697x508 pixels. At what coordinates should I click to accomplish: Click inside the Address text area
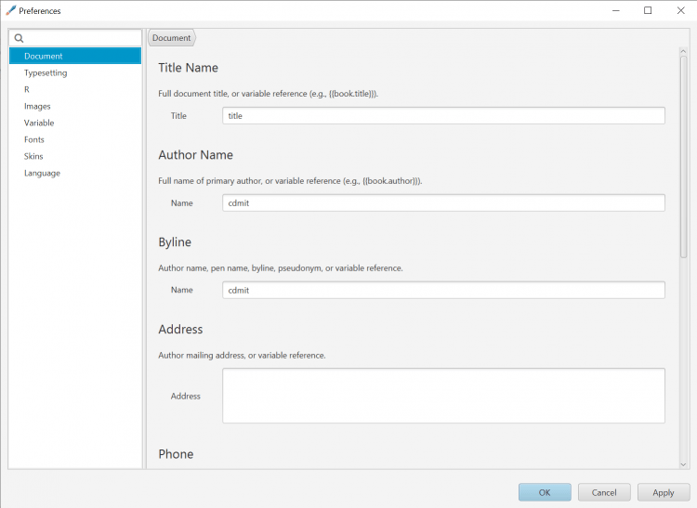443,396
